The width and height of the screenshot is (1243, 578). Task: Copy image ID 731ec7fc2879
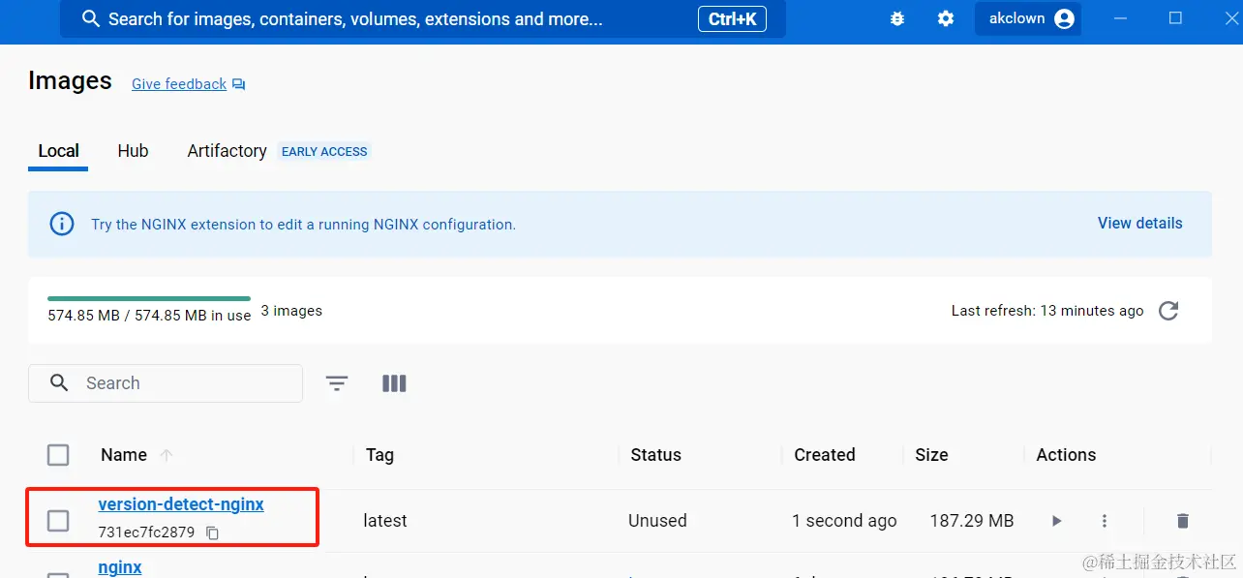tap(213, 532)
